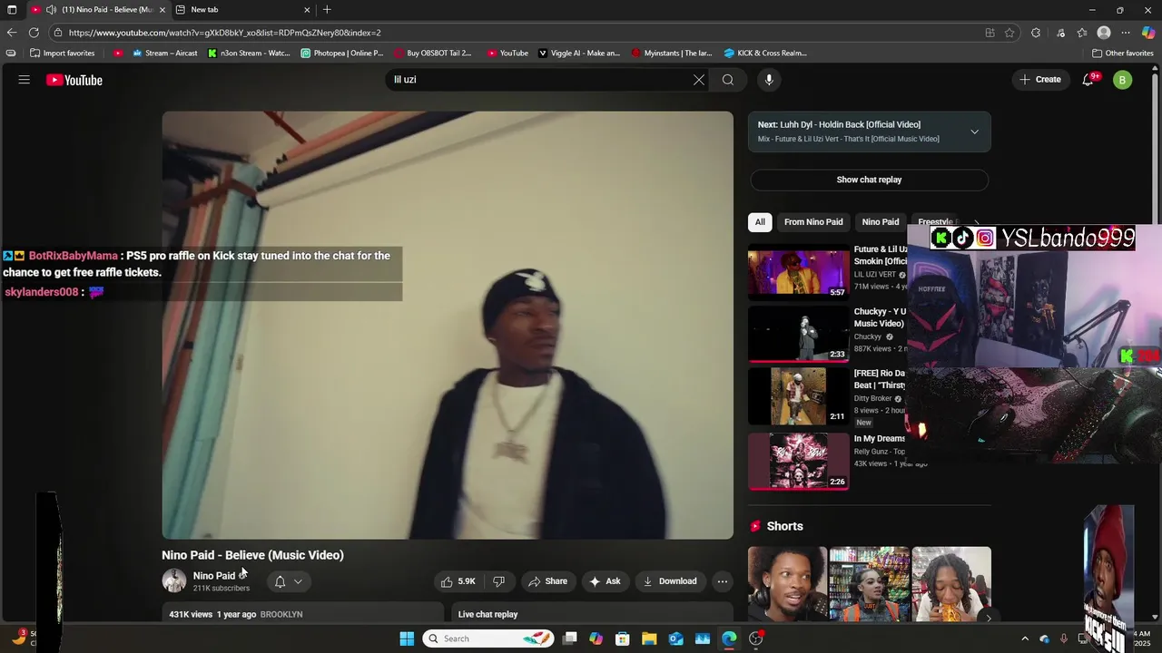Open In My Dreams video thumbnail
Screen dimensions: 1162x653
click(x=799, y=461)
